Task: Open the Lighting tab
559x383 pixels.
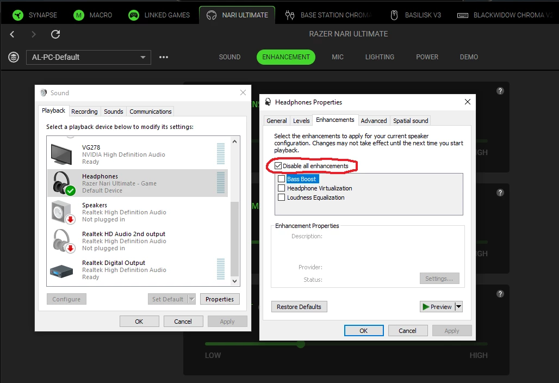Action: click(x=380, y=57)
